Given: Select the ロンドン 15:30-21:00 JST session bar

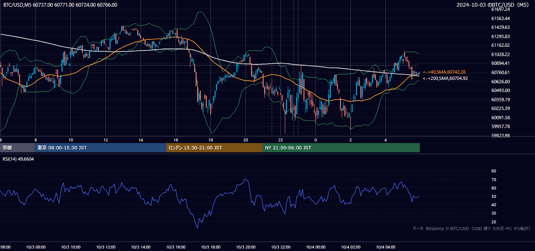Looking at the screenshot, I should 214,148.
